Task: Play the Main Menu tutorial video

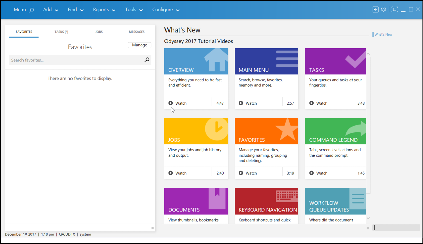Action: point(248,103)
